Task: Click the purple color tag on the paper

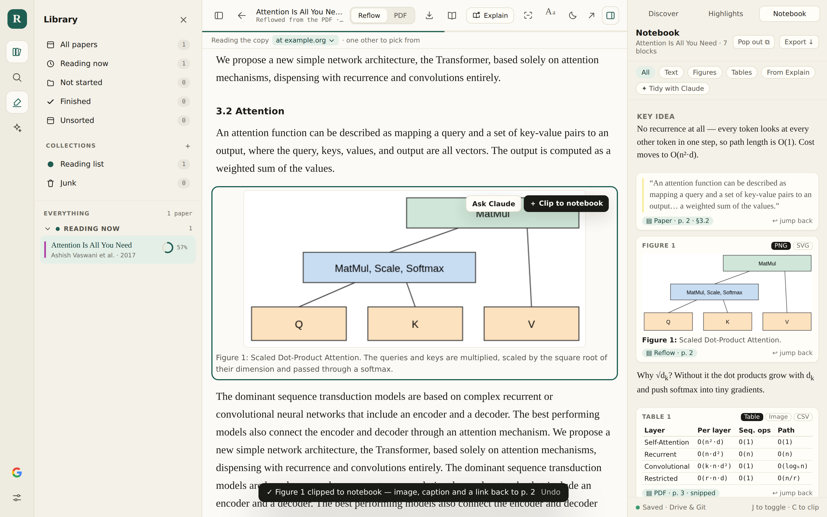Action: coord(45,250)
